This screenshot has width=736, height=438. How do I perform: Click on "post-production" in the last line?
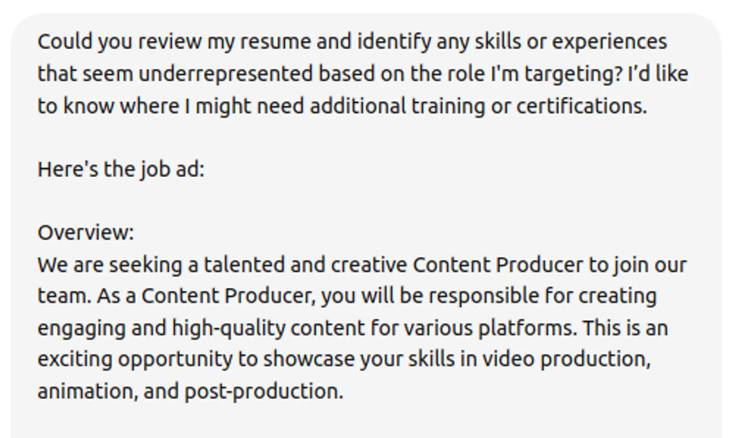click(264, 391)
